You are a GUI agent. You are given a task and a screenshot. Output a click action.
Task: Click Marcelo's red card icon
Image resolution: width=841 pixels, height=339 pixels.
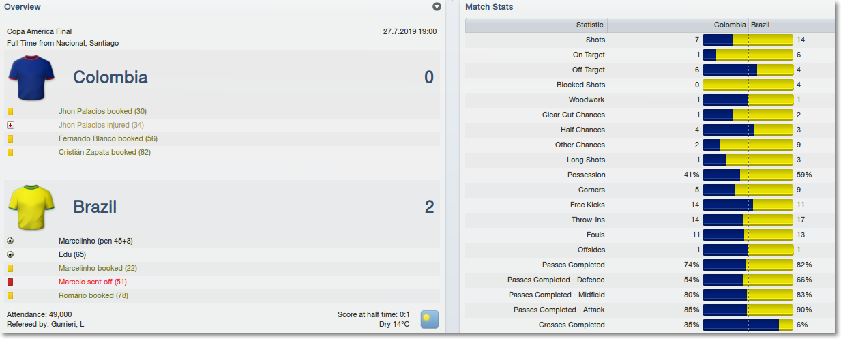point(10,282)
